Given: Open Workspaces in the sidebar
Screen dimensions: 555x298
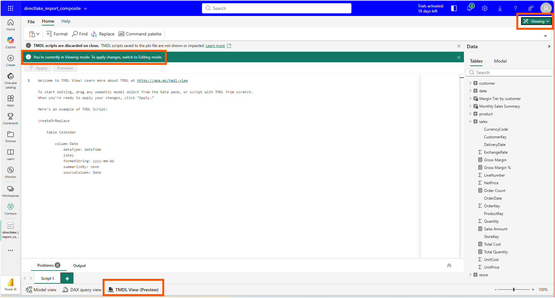Looking at the screenshot, I should point(11,191).
